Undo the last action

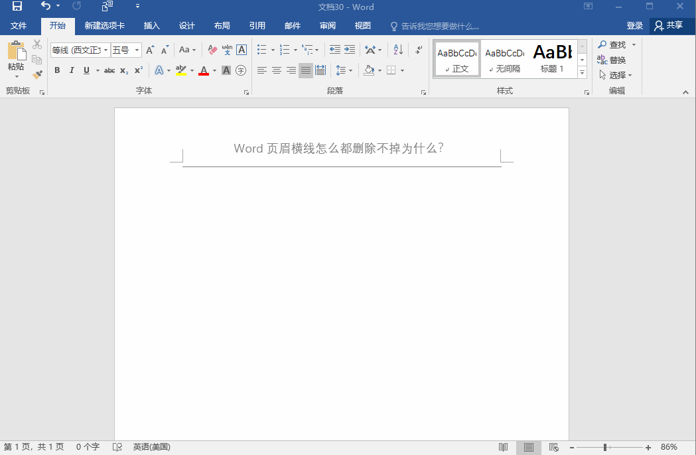click(x=45, y=6)
